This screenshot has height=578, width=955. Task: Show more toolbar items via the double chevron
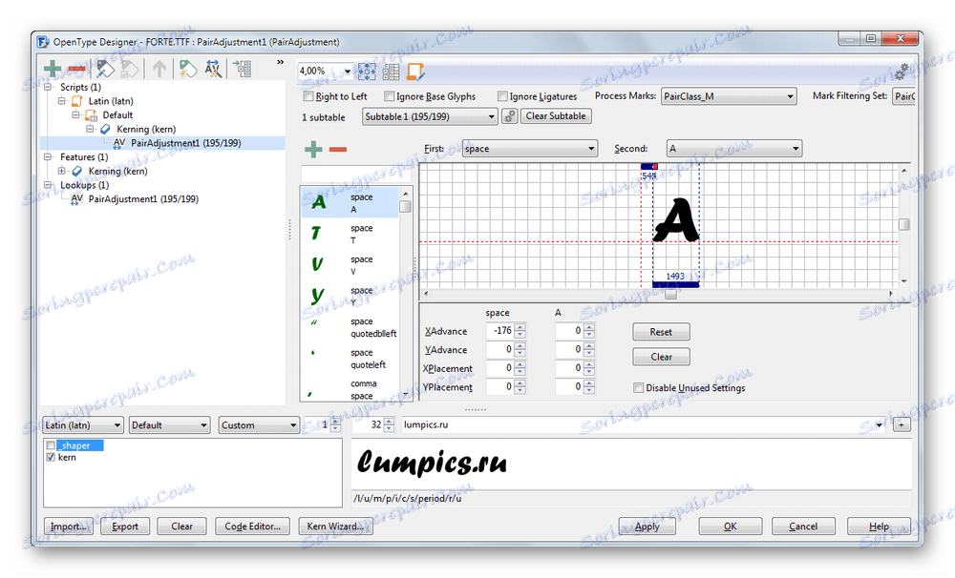point(280,62)
